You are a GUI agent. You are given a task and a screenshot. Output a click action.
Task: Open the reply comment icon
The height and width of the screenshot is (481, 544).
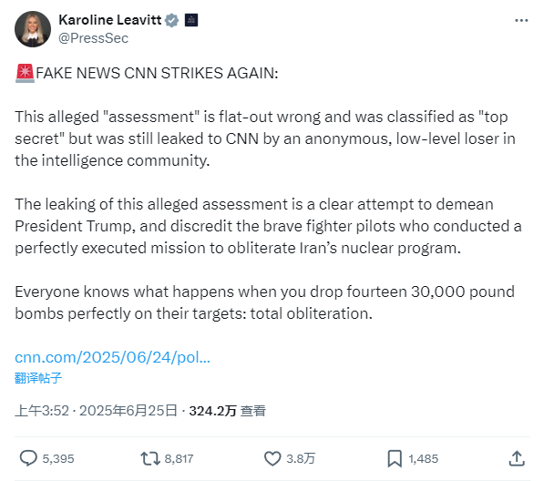coord(28,458)
